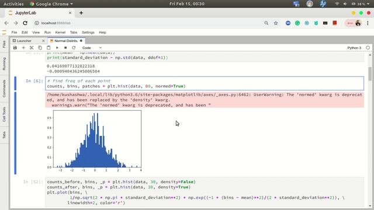Viewport: 374px width, 210px height.
Task: Save the notebook with the floppy icon
Action: (x=15, y=48)
